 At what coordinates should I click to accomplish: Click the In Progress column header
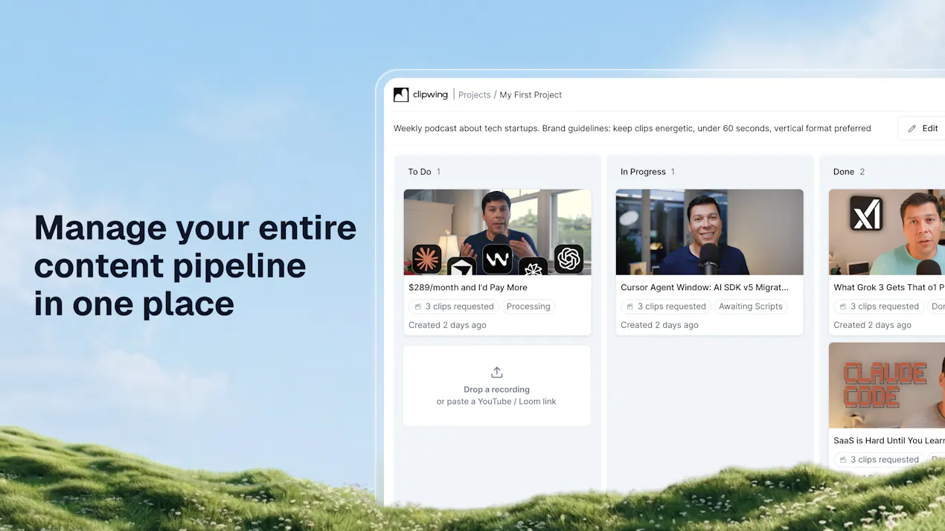pos(643,172)
